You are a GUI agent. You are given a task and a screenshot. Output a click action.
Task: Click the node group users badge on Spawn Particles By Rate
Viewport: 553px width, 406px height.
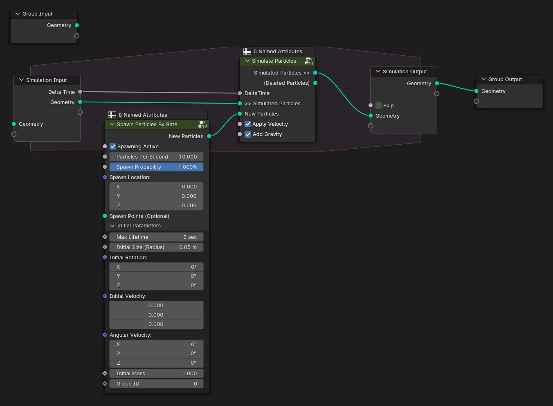[x=202, y=124]
